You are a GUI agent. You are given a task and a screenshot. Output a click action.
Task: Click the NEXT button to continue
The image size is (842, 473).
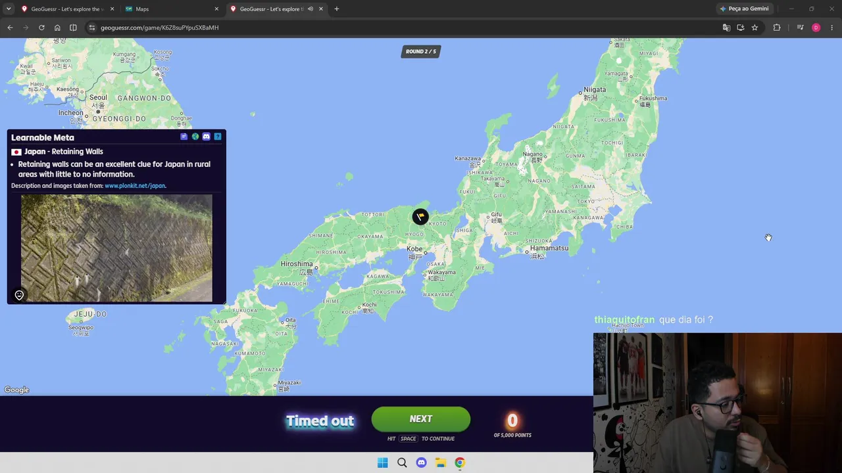[421, 419]
